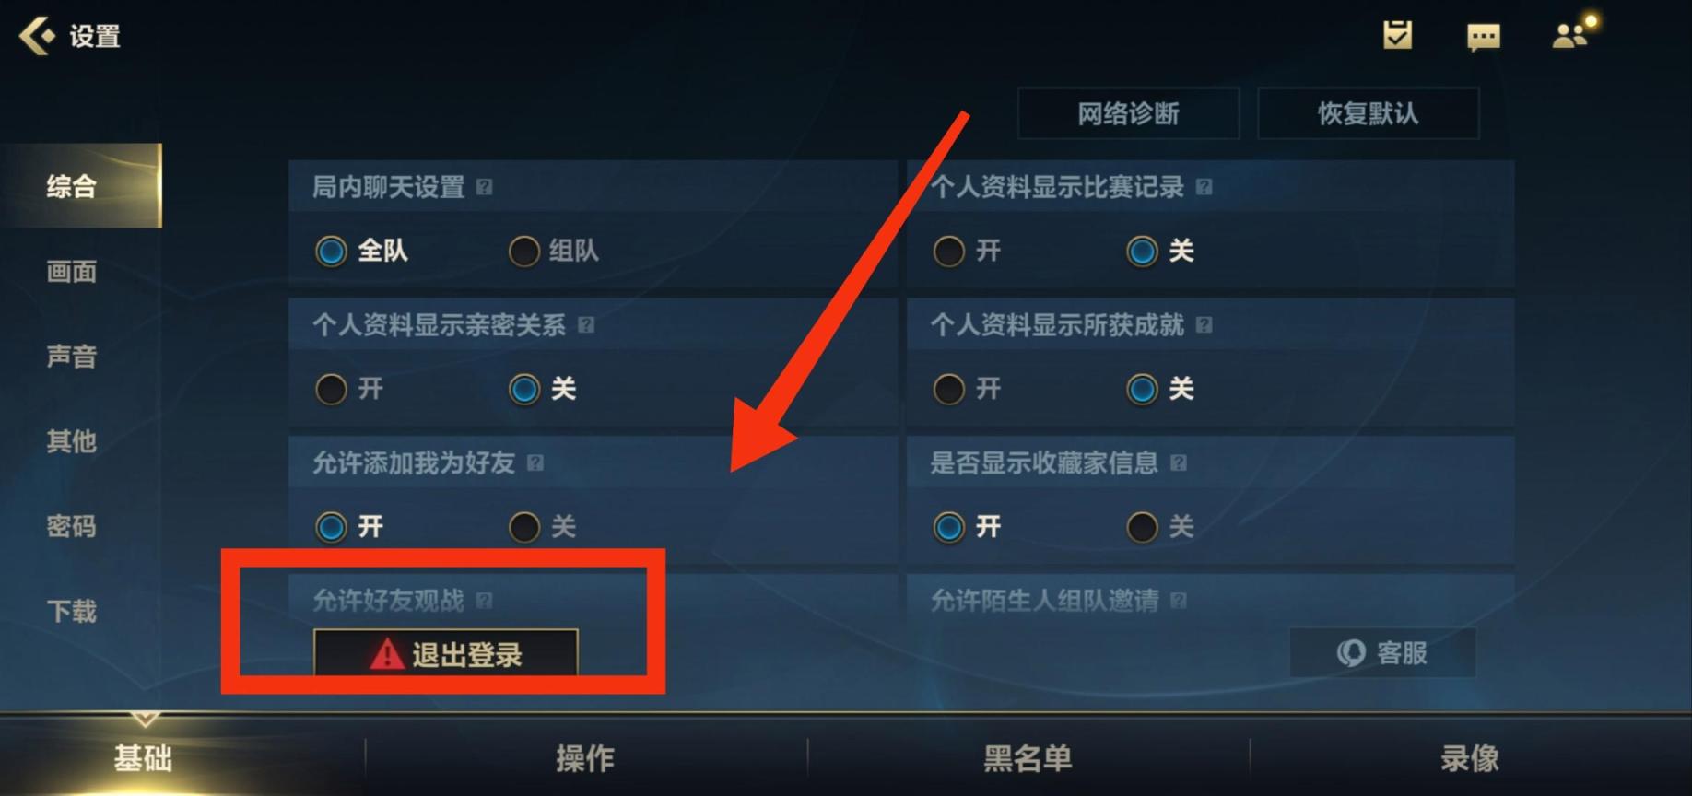This screenshot has width=1692, height=796.
Task: Show help for 允许添加我为好友
Action: pyautogui.click(x=535, y=462)
